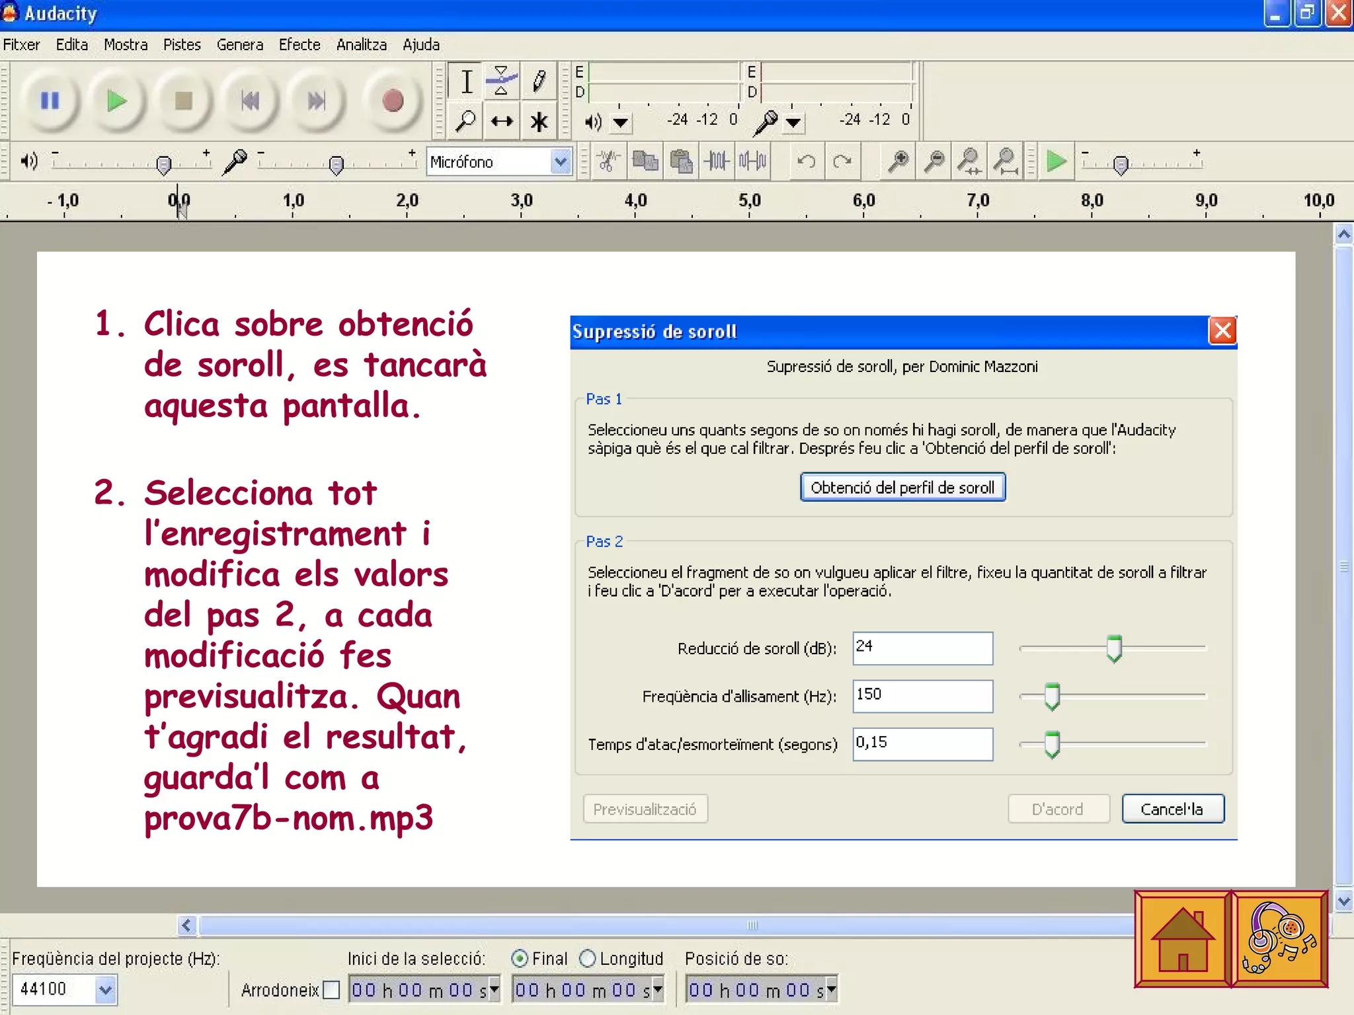Click the Freqüència d'allisament (Hz) field
This screenshot has height=1015, width=1354.
pyautogui.click(x=922, y=696)
